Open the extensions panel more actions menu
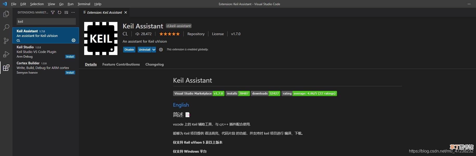 [73, 12]
